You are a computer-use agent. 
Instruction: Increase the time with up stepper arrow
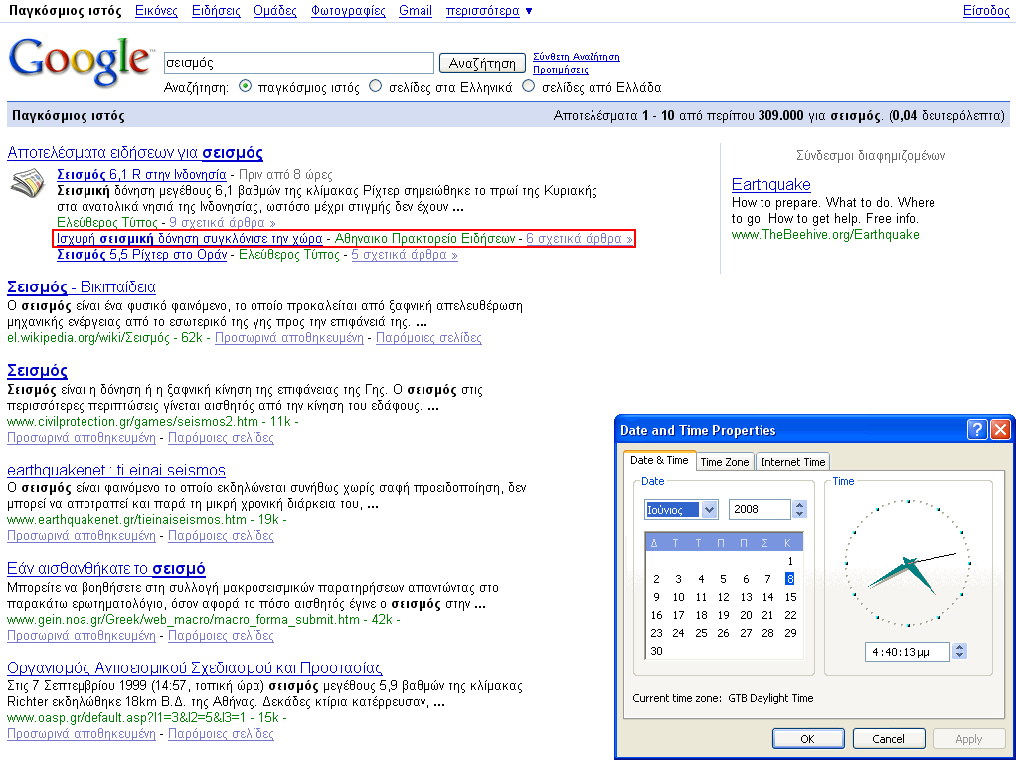tap(959, 647)
